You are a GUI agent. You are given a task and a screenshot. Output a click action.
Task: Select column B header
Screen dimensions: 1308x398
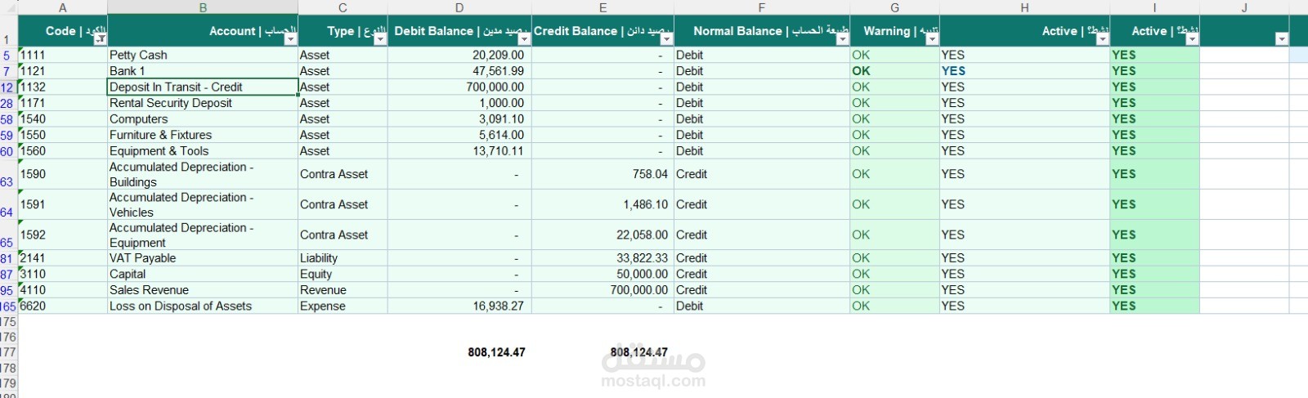[203, 7]
